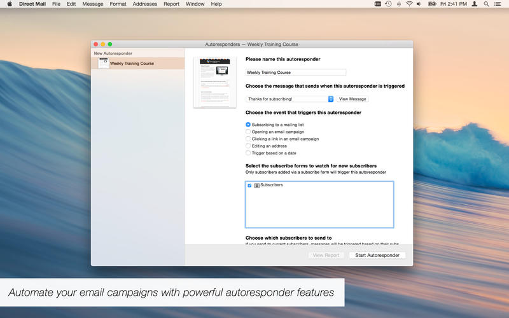509x318 pixels.
Task: Open the Message menu
Action: 92,4
